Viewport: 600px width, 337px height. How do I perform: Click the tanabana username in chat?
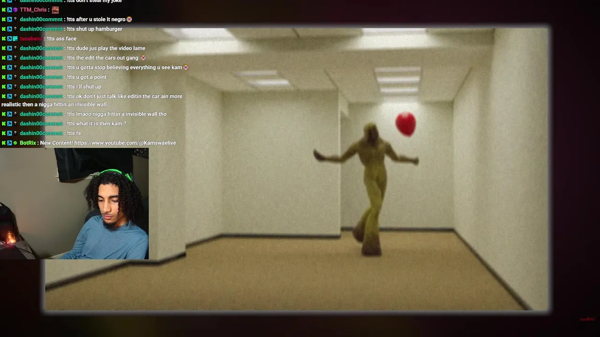pyautogui.click(x=32, y=39)
